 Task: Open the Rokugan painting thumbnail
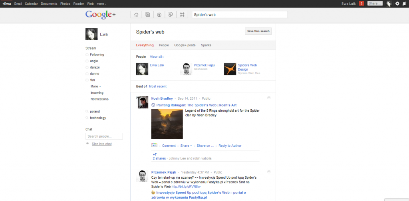[x=167, y=124]
